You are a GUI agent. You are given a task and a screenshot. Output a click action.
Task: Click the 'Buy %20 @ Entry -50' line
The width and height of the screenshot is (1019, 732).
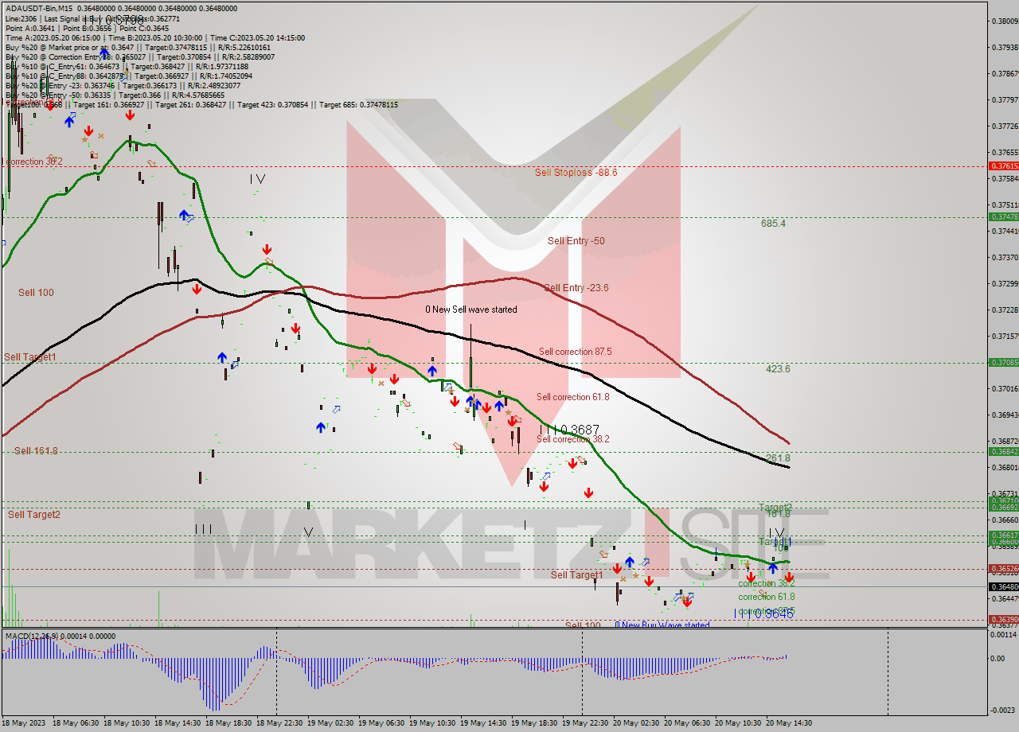coord(115,95)
